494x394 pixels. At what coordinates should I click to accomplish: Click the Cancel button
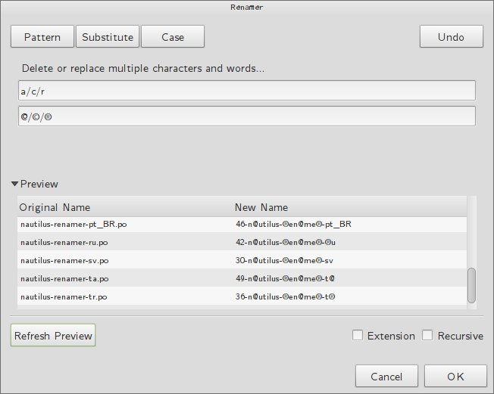coord(386,376)
